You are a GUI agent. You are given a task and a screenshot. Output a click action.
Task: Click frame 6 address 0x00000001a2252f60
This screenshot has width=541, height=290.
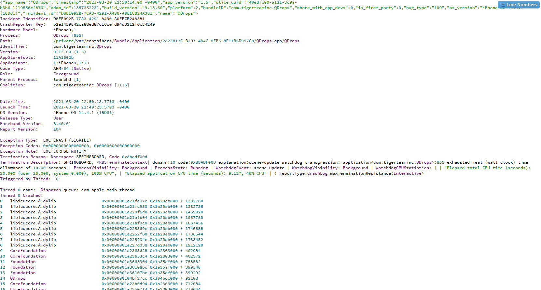124,234
